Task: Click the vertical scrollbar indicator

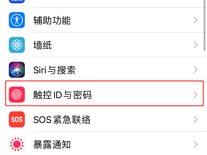Action: [205, 25]
